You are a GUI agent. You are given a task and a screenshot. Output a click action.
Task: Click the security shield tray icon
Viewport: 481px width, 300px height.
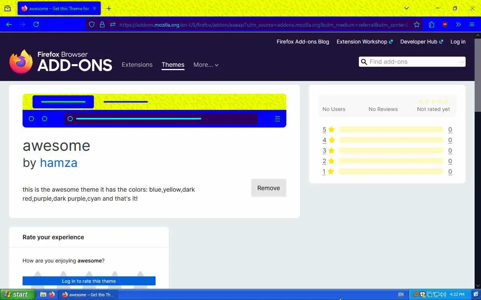[x=423, y=294]
